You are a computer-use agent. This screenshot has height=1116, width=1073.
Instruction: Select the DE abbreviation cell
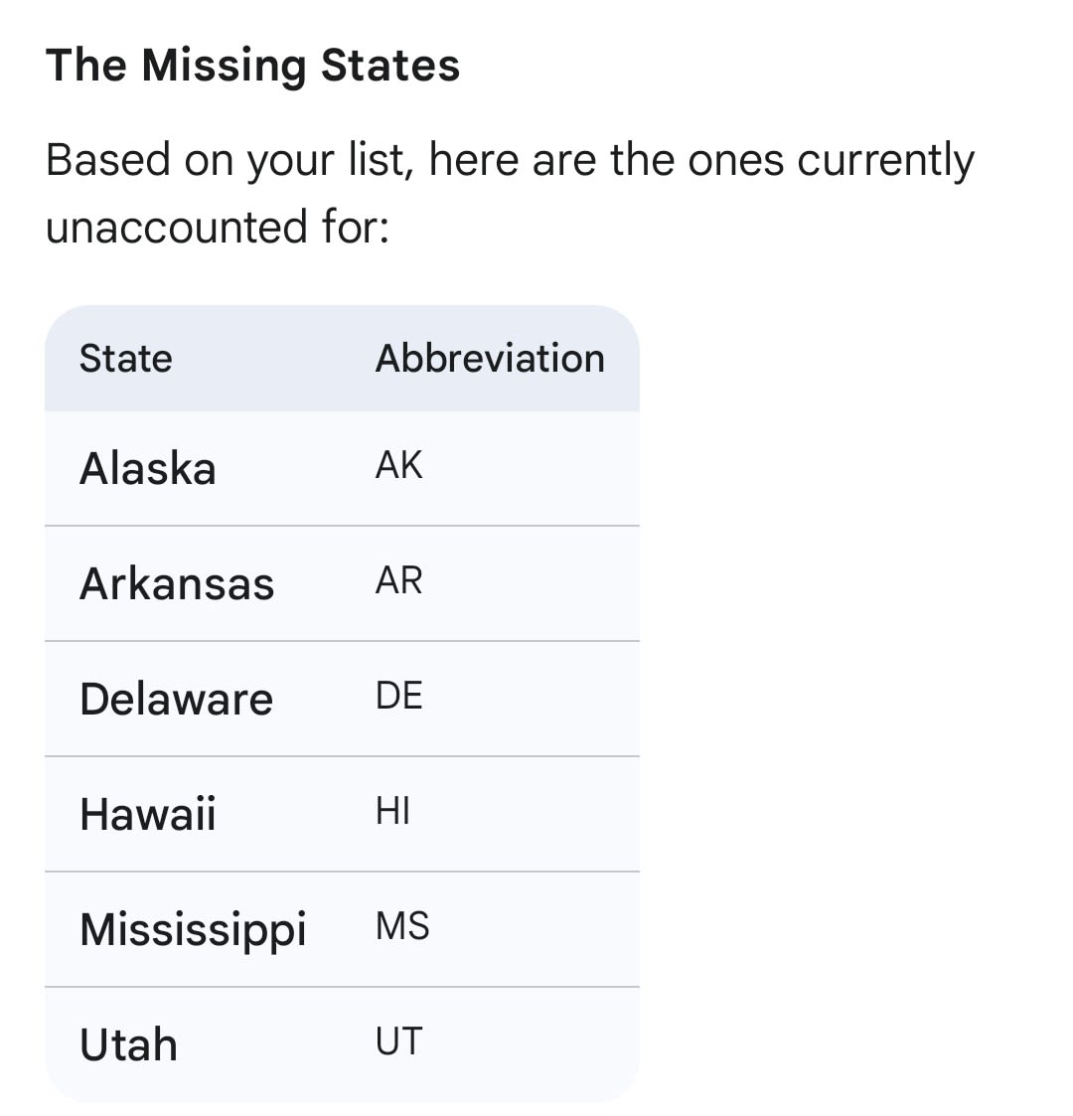pos(398,696)
